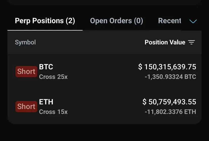Viewport: 209px width, 141px height.
Task: Switch to the Open Orders (0) tab
Action: (117, 21)
